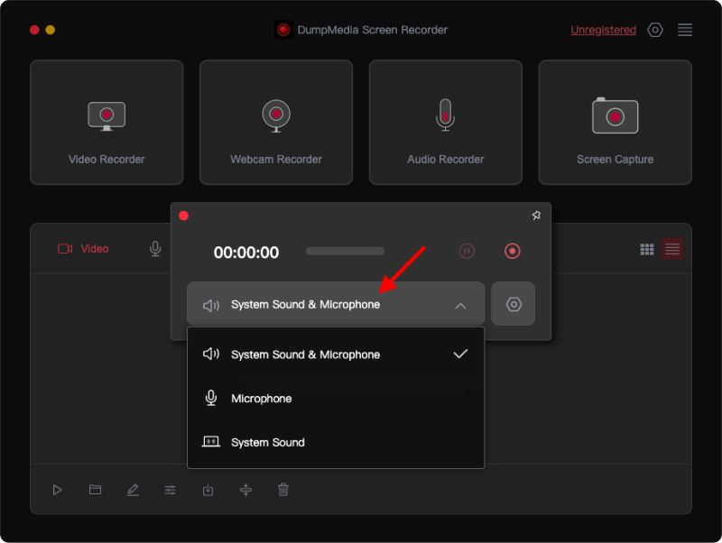The height and width of the screenshot is (543, 722).
Task: Click the export download icon
Action: tap(208, 490)
